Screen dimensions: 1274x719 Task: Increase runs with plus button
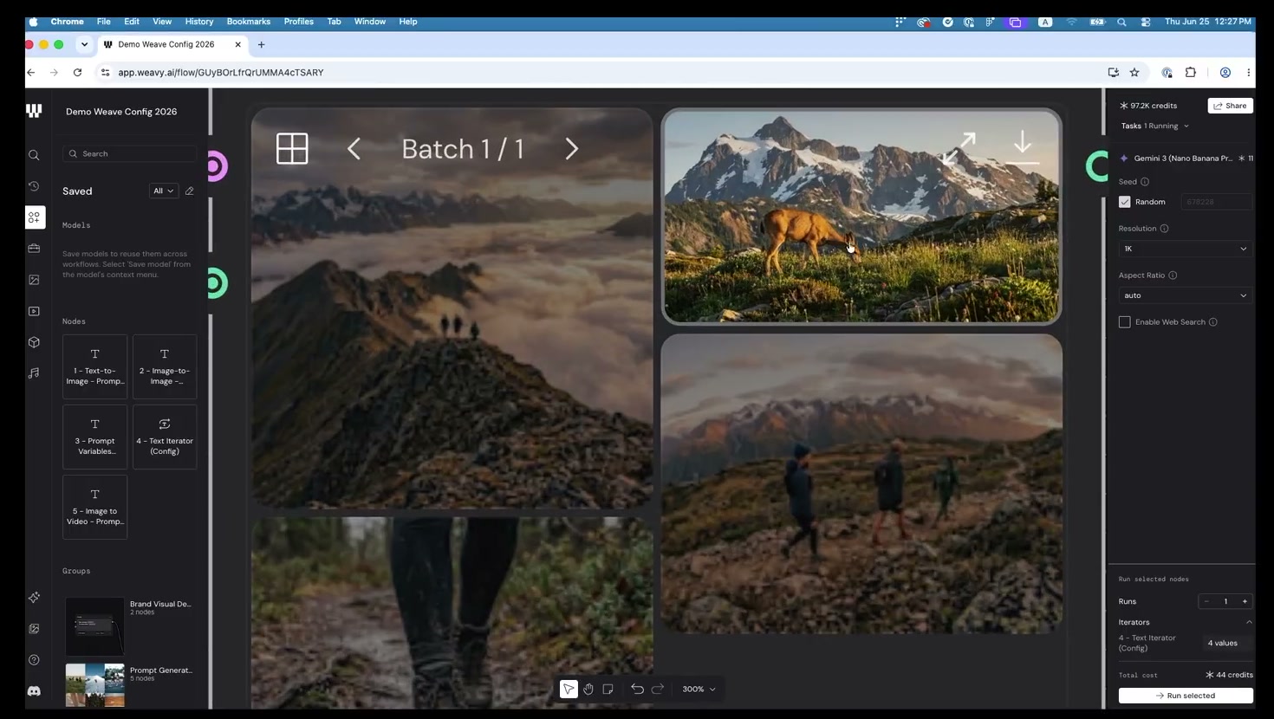(1245, 601)
